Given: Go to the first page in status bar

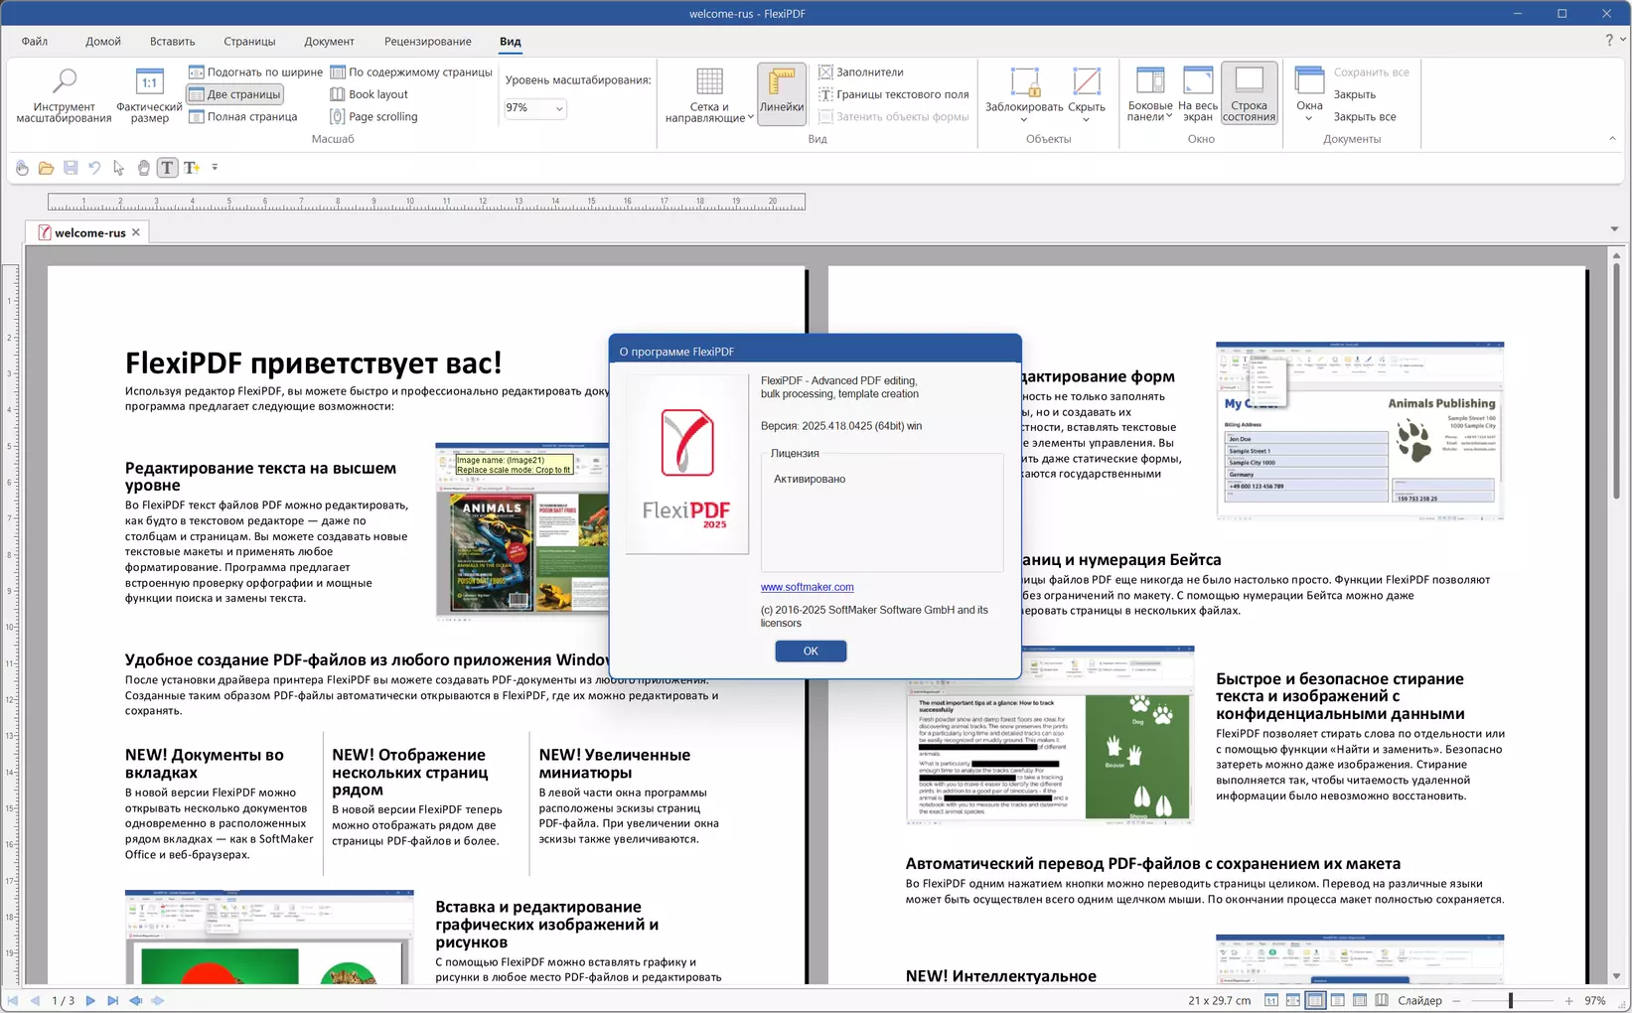Looking at the screenshot, I should [13, 1001].
